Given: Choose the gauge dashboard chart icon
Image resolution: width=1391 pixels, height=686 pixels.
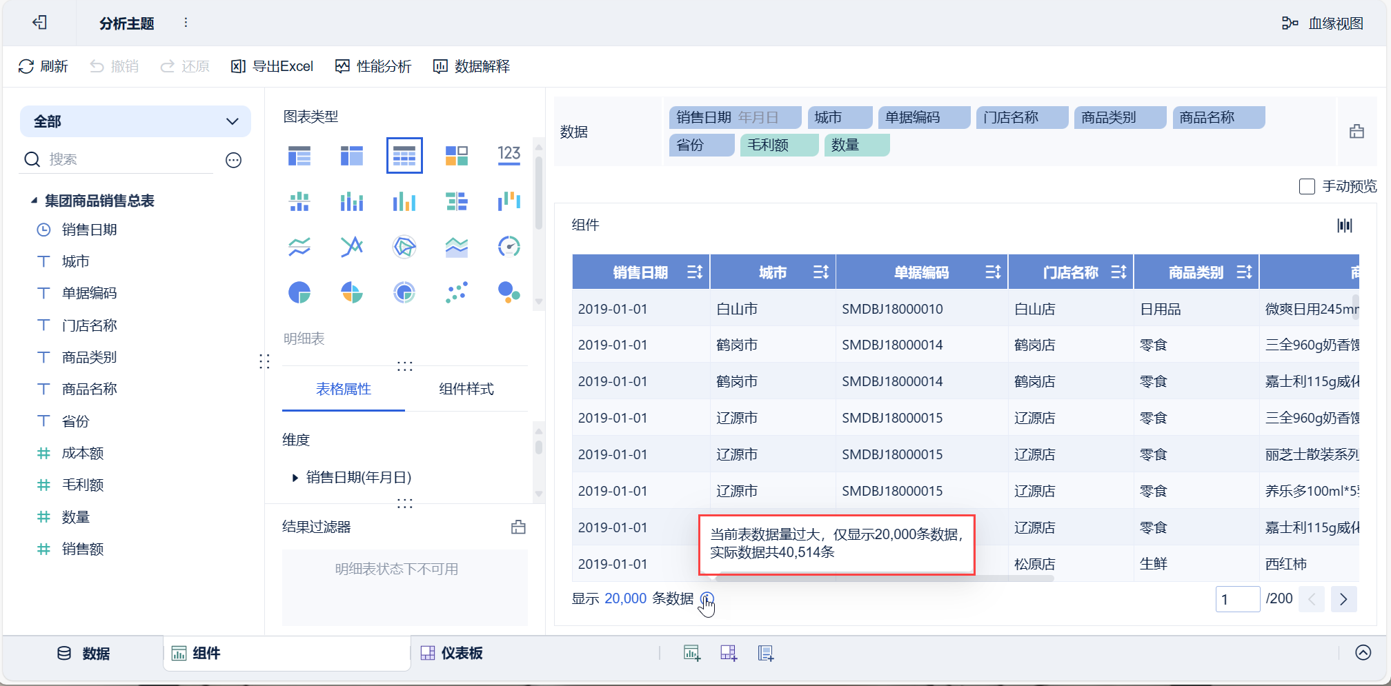Looking at the screenshot, I should [x=509, y=247].
